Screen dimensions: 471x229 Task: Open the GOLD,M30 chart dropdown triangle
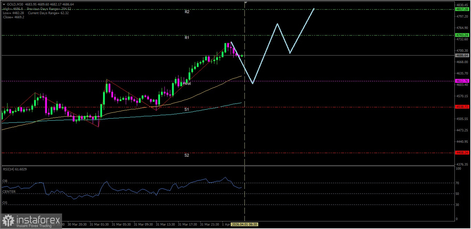pos(4,4)
